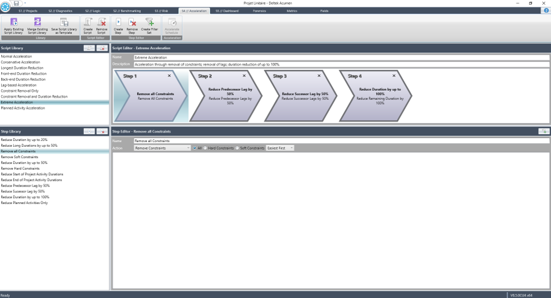This screenshot has width=551, height=298.
Task: Open the Forensics tab
Action: [259, 11]
